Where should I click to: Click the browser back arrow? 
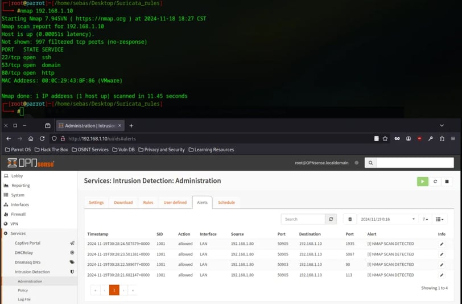pyautogui.click(x=9, y=138)
